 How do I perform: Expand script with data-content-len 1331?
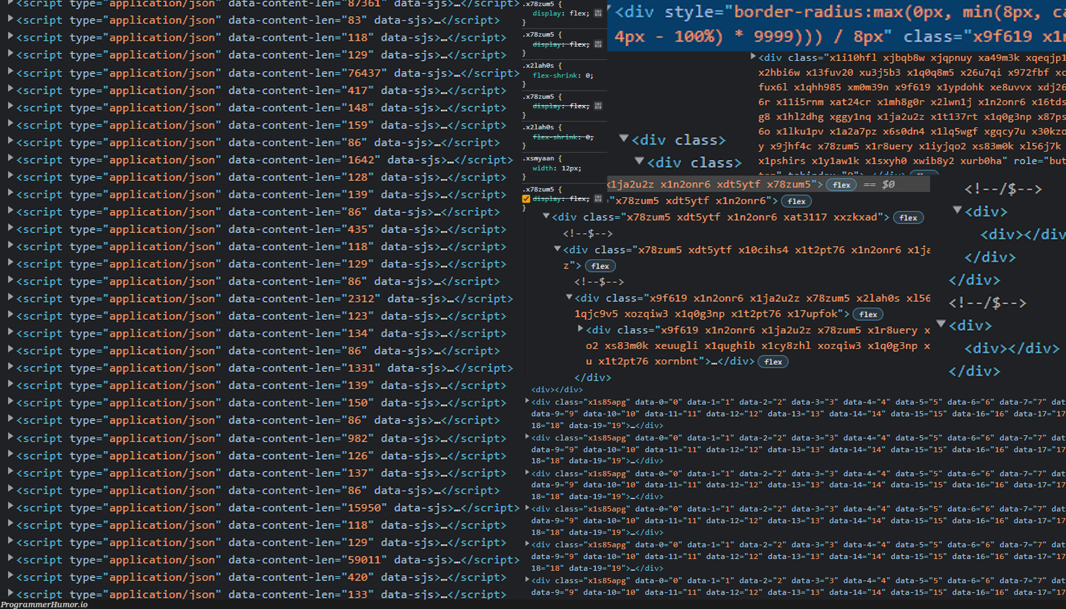tap(10, 368)
